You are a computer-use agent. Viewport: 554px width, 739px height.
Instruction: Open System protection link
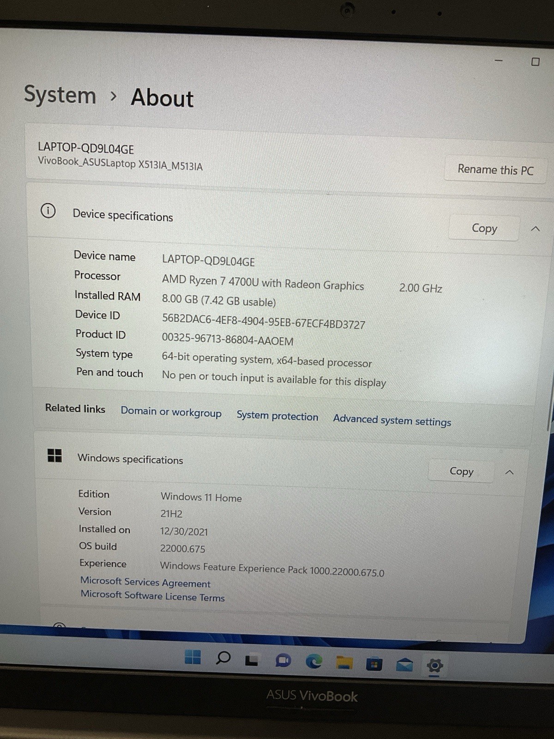coord(277,416)
